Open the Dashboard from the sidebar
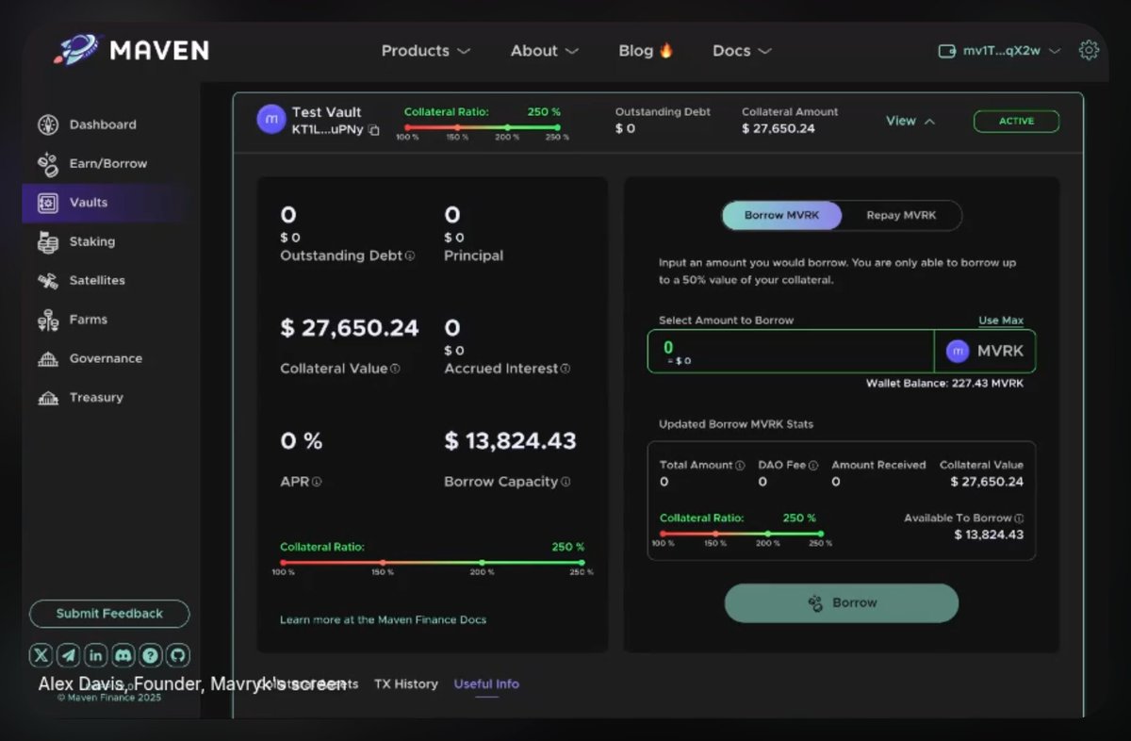Viewport: 1131px width, 741px height. point(102,124)
